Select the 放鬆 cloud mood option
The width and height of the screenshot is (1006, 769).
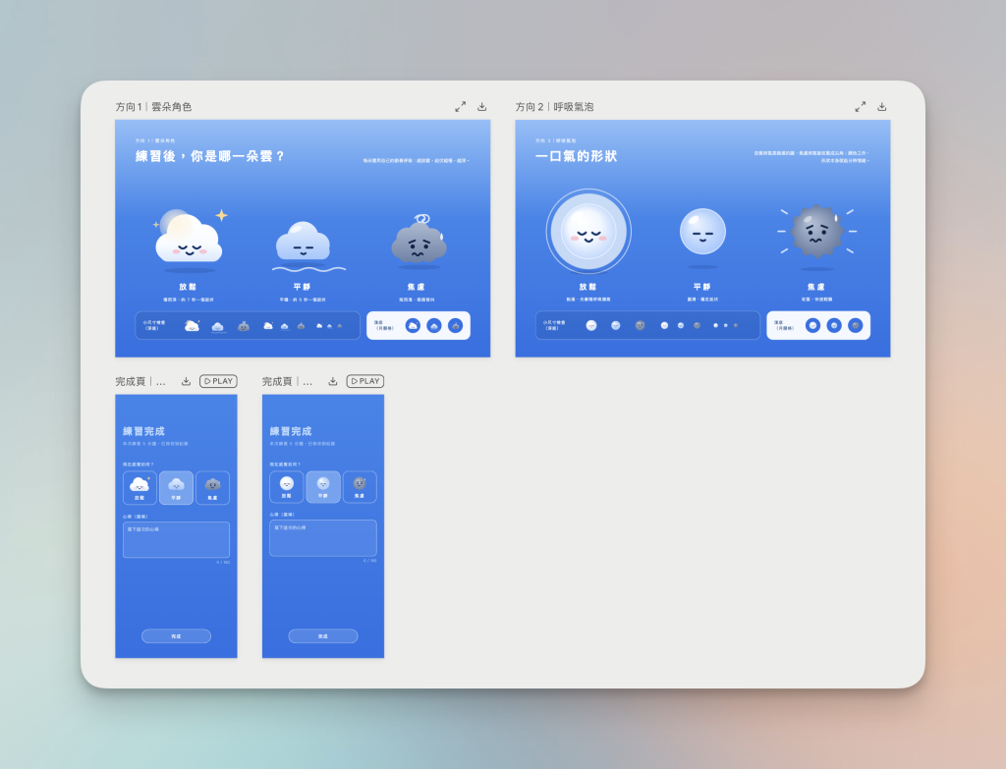click(140, 488)
